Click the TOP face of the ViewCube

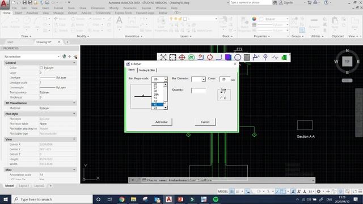347,61
